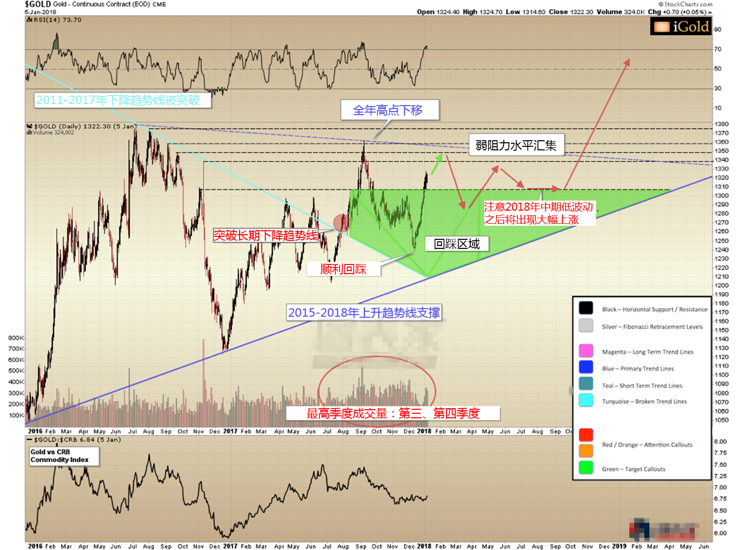
Task: Click the 回踩区域 callout box
Action: click(457, 244)
